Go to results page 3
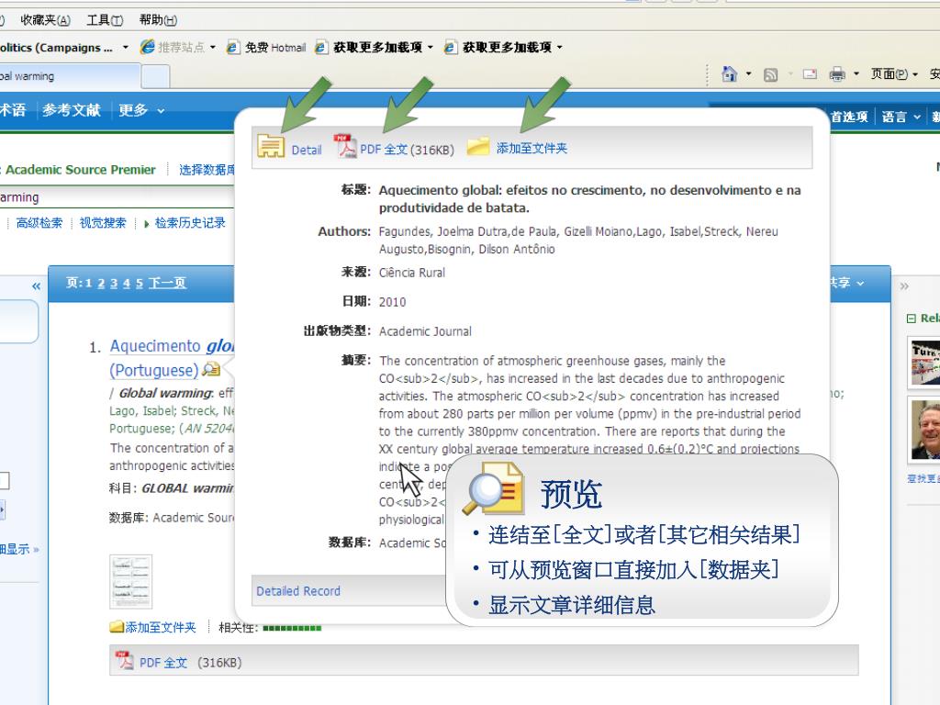Screen dimensions: 940x705 (x=114, y=283)
